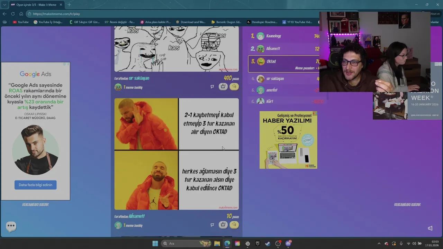Star the Alisamett Drake meme
The height and width of the screenshot is (249, 443).
[x=234, y=225]
